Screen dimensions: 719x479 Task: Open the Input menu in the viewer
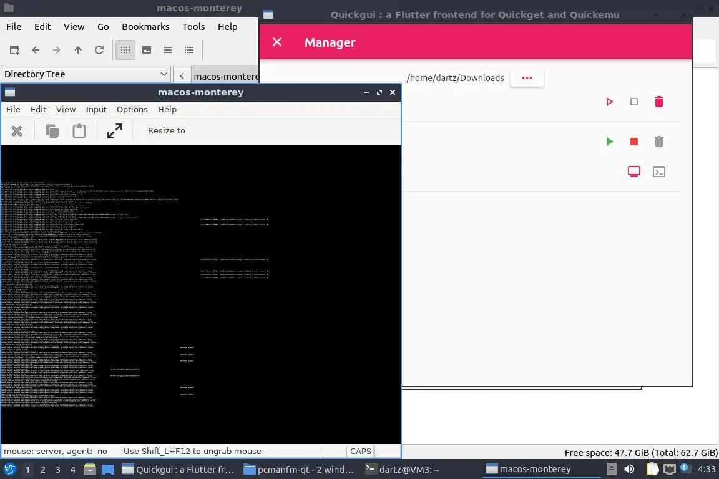click(96, 109)
